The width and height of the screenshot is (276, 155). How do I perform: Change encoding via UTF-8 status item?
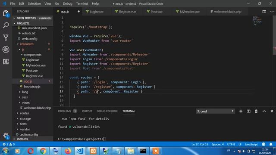point(231,144)
